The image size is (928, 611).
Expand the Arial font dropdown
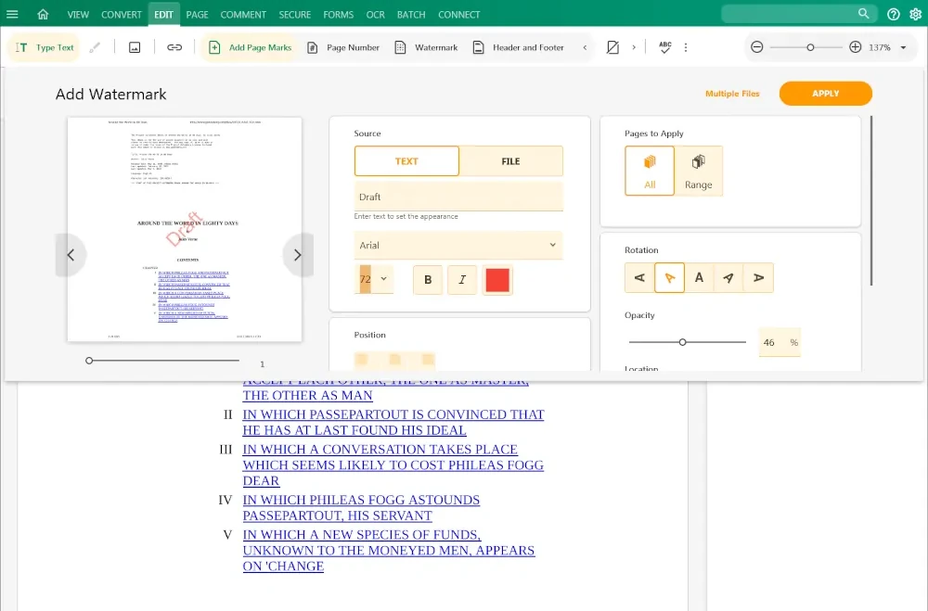point(458,246)
